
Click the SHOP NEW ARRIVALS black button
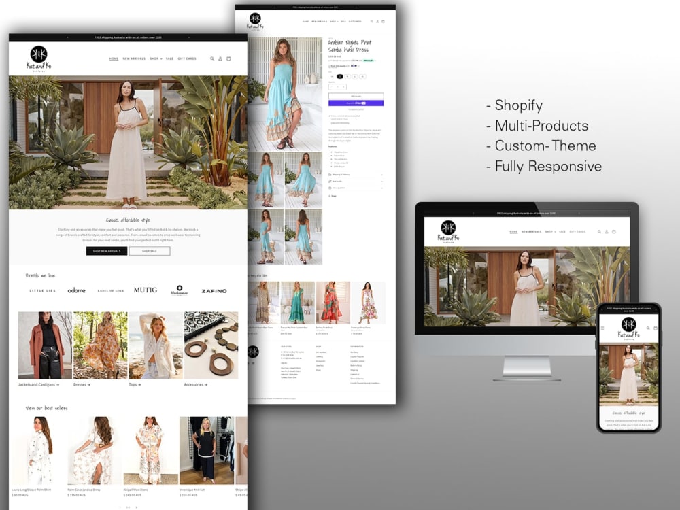[107, 251]
